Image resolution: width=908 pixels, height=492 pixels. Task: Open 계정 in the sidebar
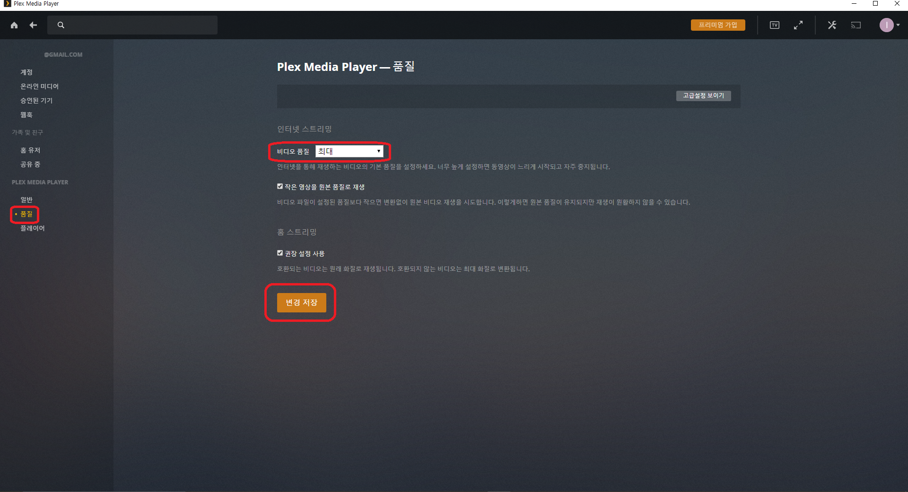point(26,72)
